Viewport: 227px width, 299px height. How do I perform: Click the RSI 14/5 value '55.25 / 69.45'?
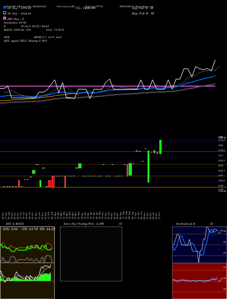point(40,26)
